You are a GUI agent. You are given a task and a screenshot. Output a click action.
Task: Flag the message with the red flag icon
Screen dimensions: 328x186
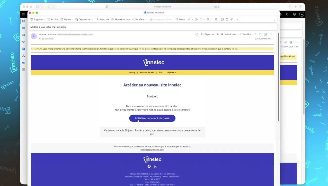click(x=208, y=19)
